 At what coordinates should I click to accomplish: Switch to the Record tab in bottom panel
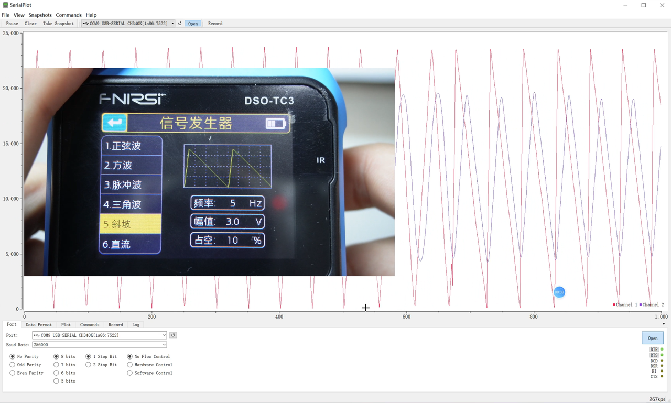[x=116, y=325]
